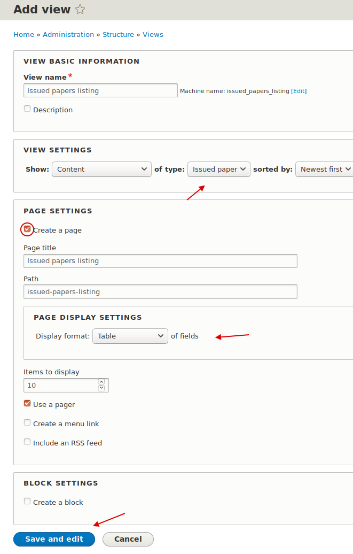This screenshot has width=353, height=554.
Task: Increase Items to display with up arrow
Action: pyautogui.click(x=101, y=382)
